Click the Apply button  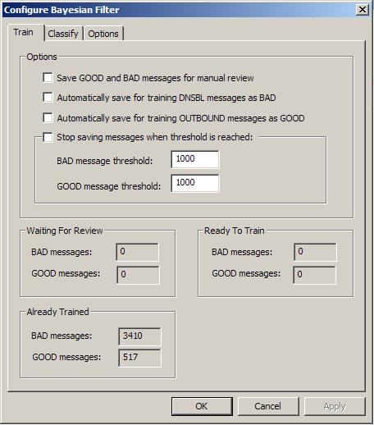[335, 406]
